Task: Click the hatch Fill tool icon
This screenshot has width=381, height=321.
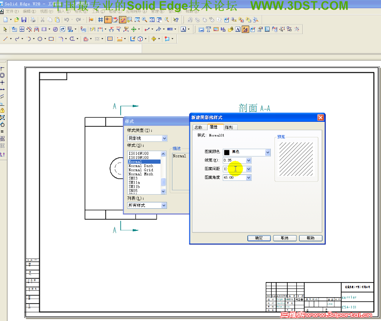Action: tap(110, 38)
